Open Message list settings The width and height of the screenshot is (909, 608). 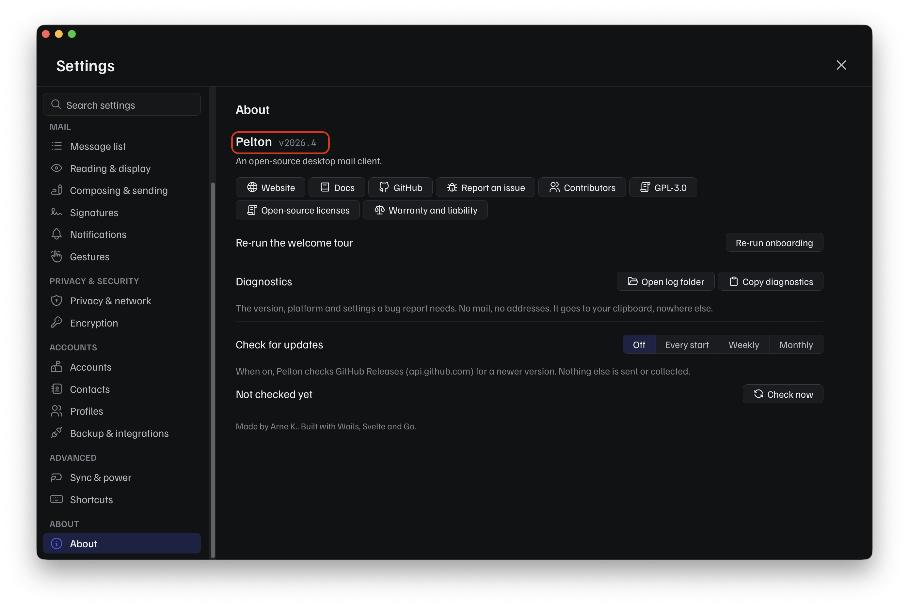(122, 146)
